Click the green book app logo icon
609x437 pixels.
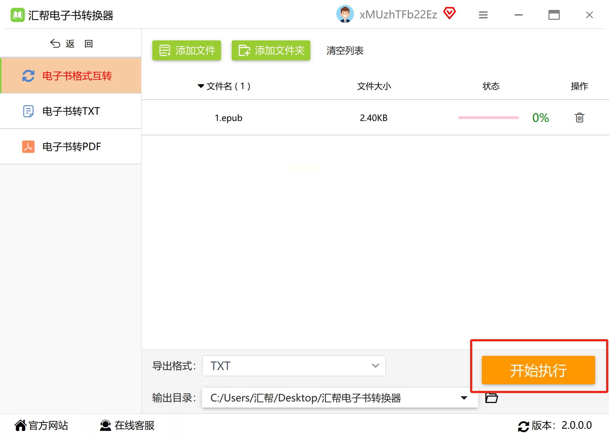(17, 15)
